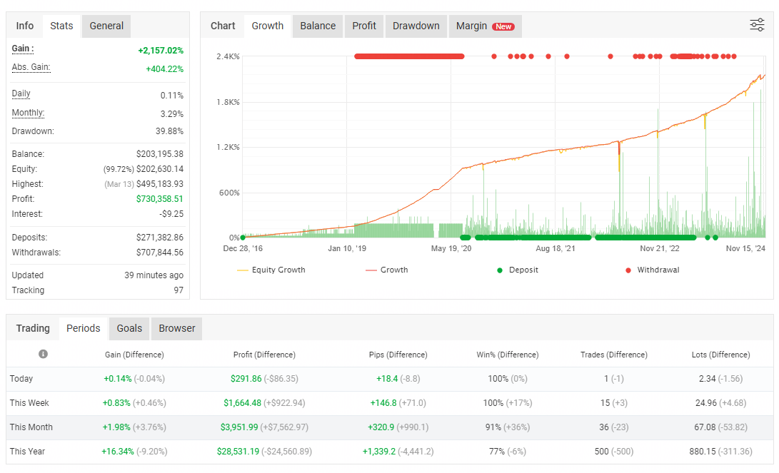Open the Goals tab
The height and width of the screenshot is (473, 779).
129,328
